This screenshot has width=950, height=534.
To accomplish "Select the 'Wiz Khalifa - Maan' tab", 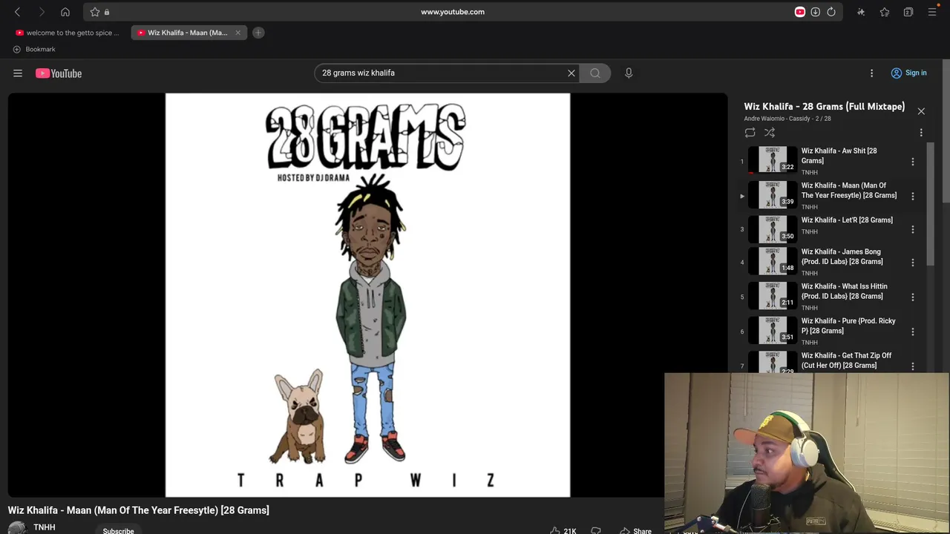I will coord(187,33).
